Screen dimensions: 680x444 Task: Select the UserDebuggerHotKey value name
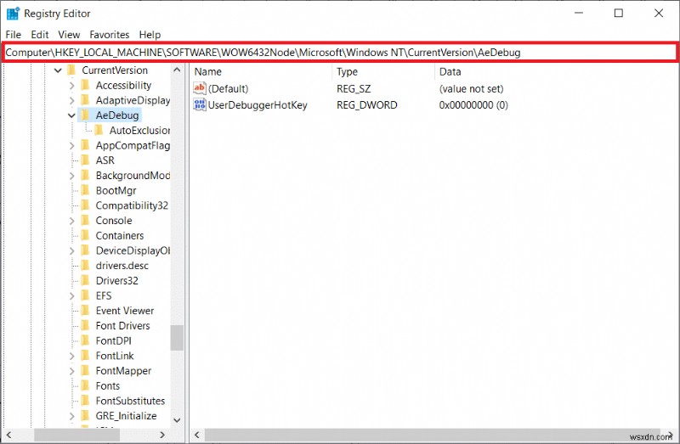(x=258, y=104)
